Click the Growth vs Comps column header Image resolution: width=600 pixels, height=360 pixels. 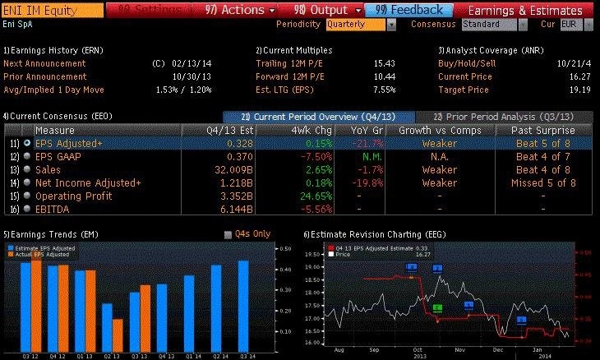point(440,131)
